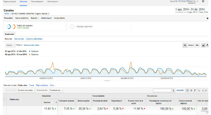Click help icon under Valor del objetivo
The width and height of the screenshot is (211, 115).
(x=204, y=103)
